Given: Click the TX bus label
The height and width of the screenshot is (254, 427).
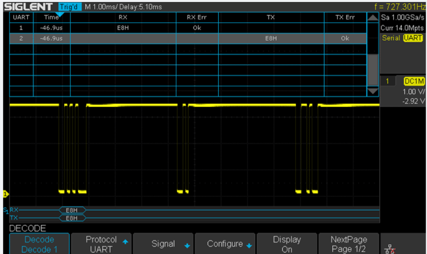Looking at the screenshot, I should (13, 218).
